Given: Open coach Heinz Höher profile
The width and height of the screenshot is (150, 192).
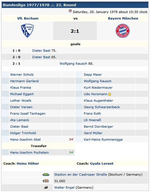Looking at the screenshot, I should click(x=28, y=163).
